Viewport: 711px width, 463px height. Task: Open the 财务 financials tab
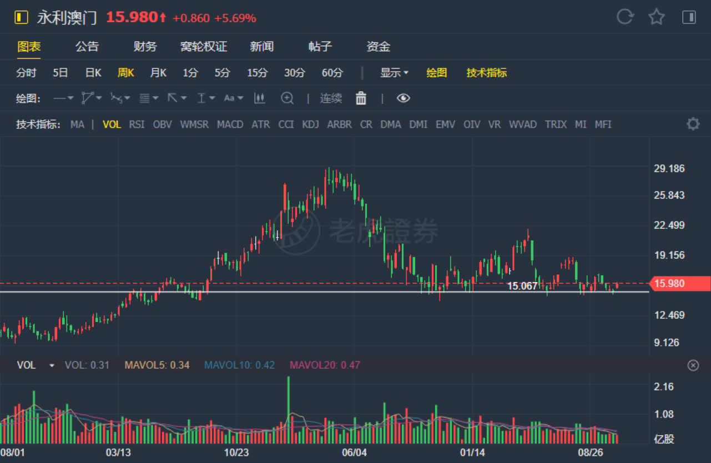pos(145,47)
